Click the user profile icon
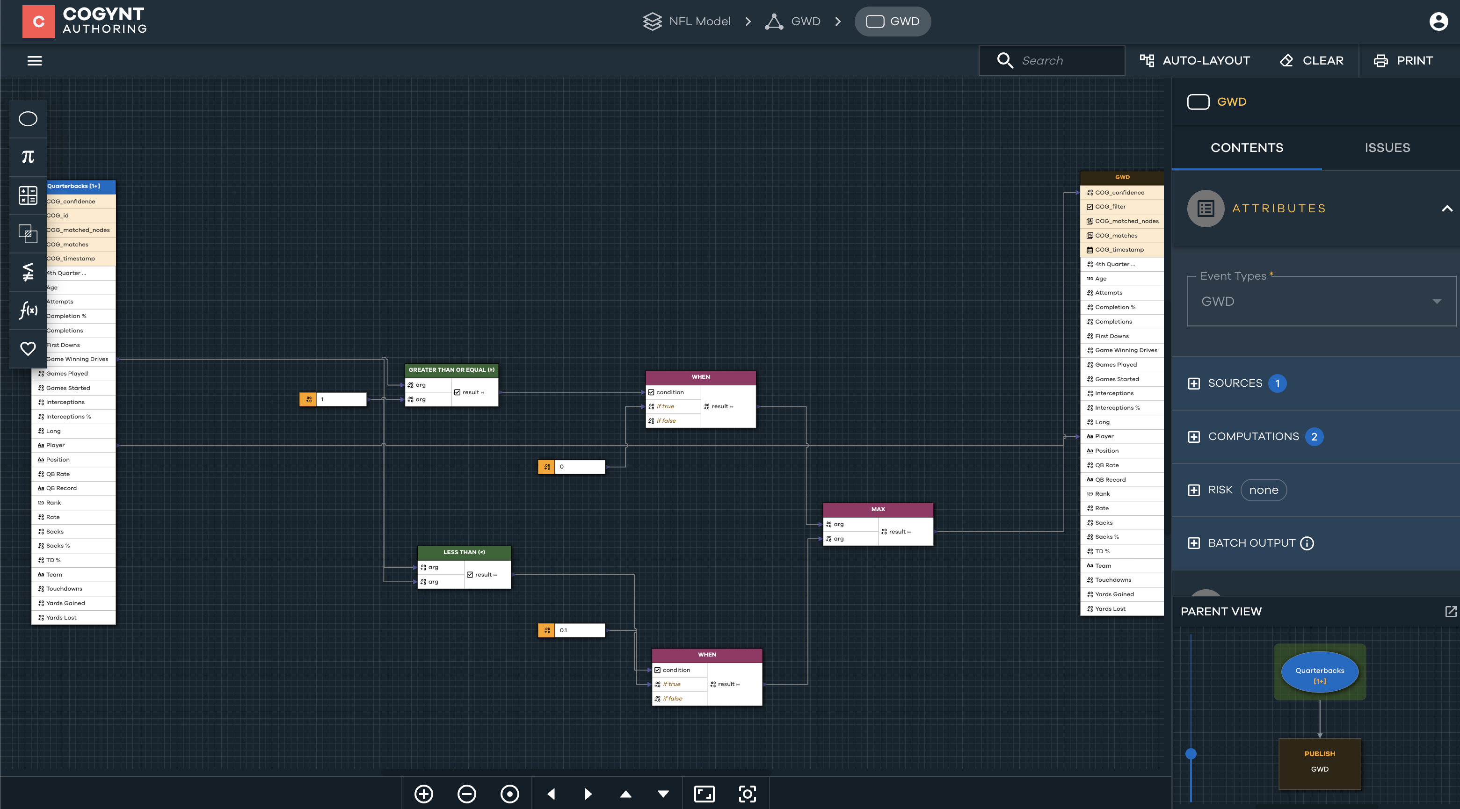The height and width of the screenshot is (809, 1460). 1438,22
